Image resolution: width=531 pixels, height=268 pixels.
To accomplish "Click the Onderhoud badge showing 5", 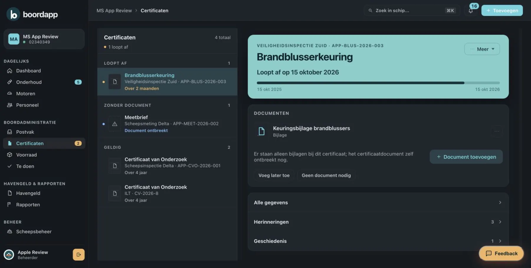I will coord(78,82).
